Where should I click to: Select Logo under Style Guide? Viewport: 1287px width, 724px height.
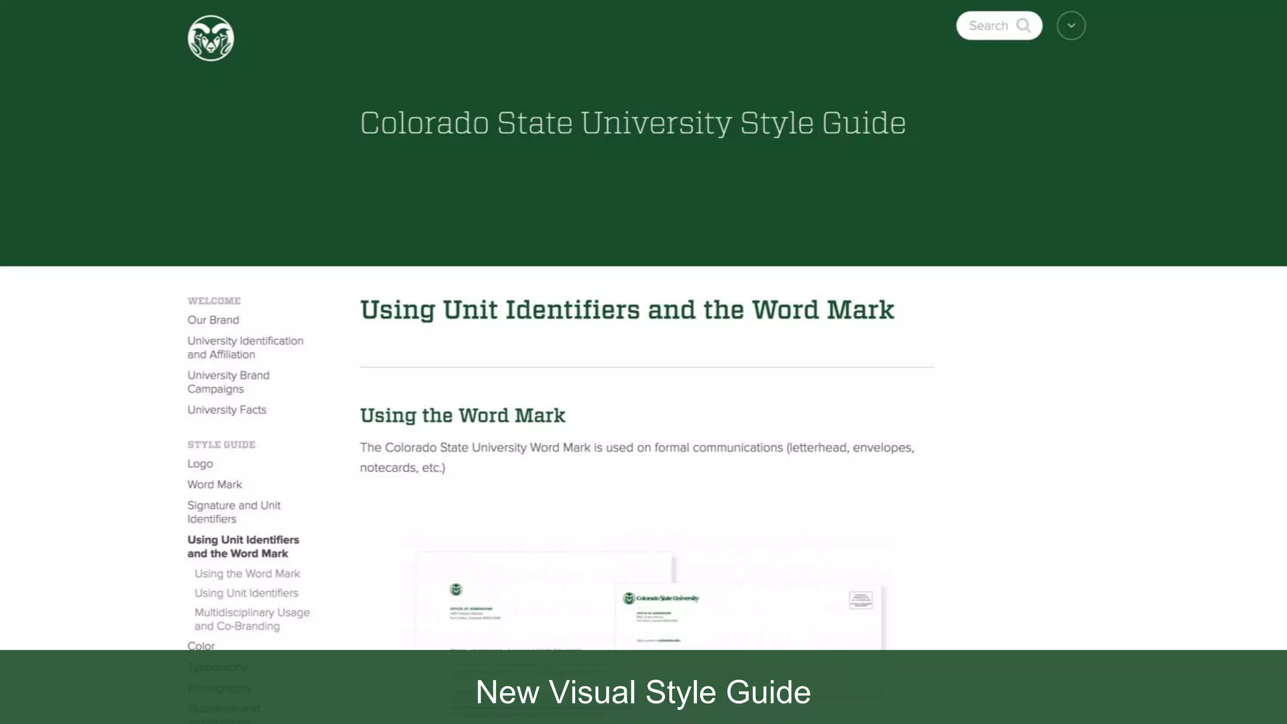pos(200,464)
